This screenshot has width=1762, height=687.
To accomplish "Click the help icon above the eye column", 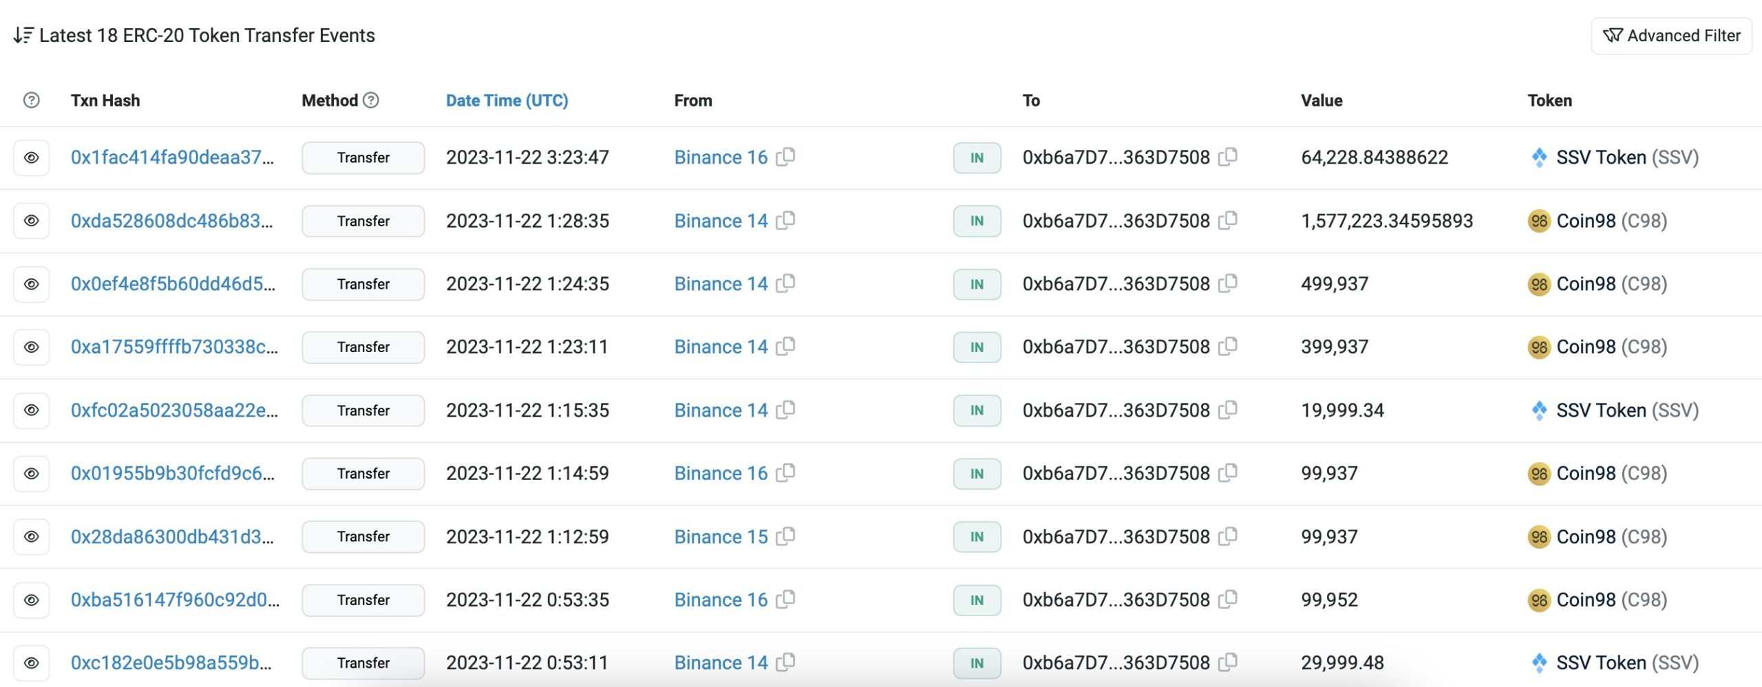I will coord(31,100).
